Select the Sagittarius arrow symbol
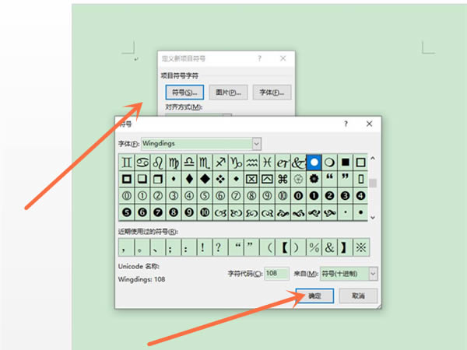Screen dimensions: 467x350 [x=220, y=161]
